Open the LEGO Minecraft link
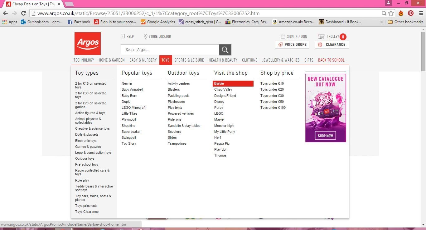The width and height of the screenshot is (426, 230). coord(133,107)
